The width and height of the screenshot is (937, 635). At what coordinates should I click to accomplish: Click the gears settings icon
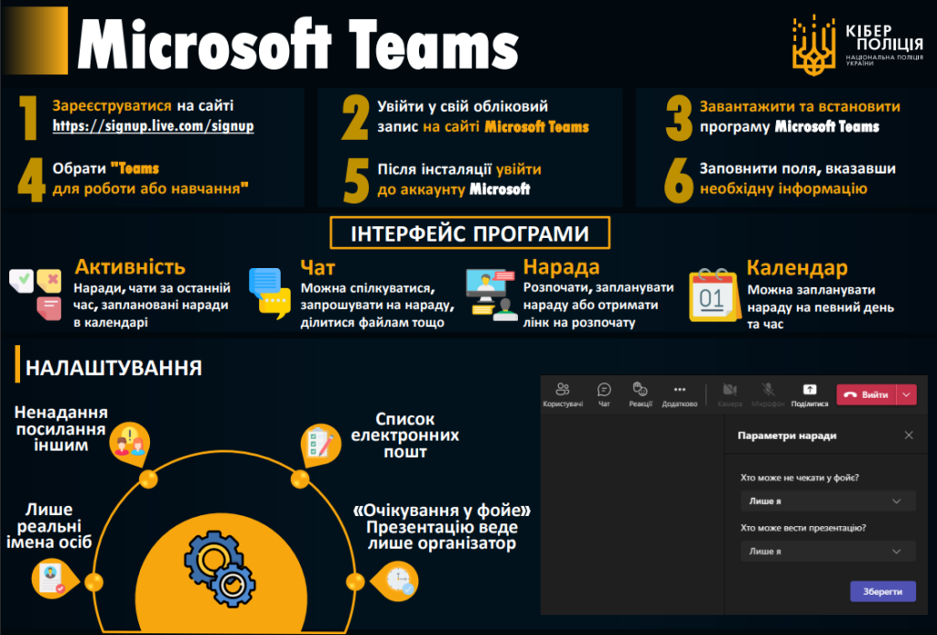221,569
